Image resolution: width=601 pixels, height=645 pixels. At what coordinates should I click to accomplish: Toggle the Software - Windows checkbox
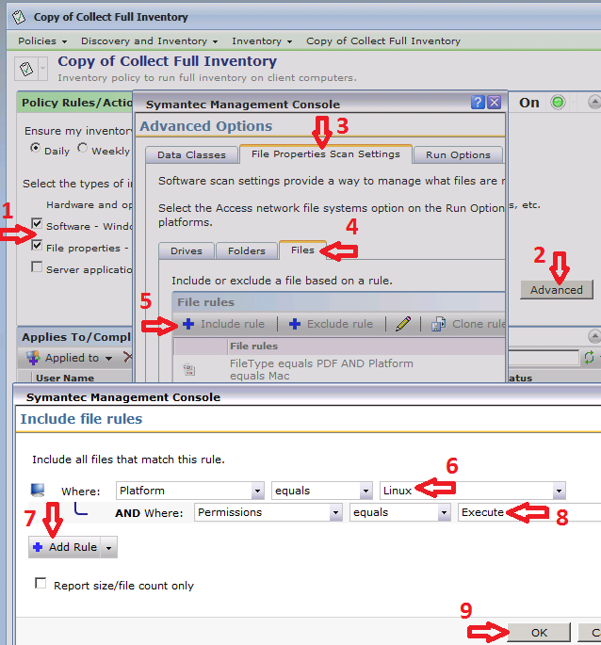[37, 223]
